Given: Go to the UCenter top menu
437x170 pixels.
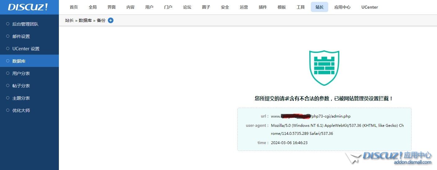Looking at the screenshot, I should pos(369,7).
